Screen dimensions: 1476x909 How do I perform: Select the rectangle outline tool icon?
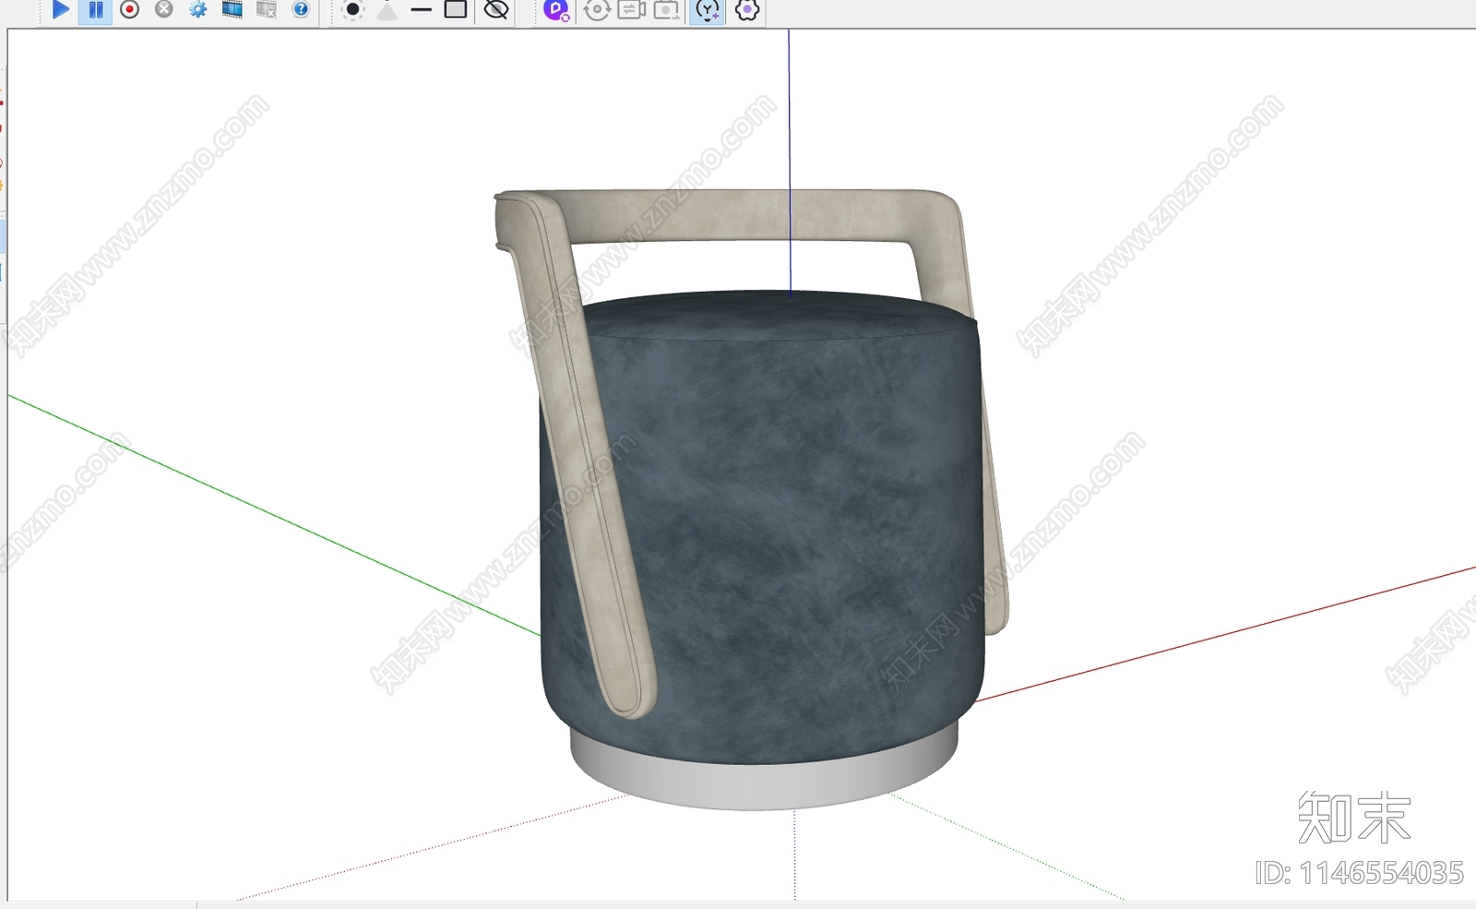coord(456,10)
